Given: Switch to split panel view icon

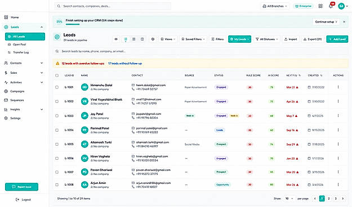Looking at the screenshot, I should (142, 39).
